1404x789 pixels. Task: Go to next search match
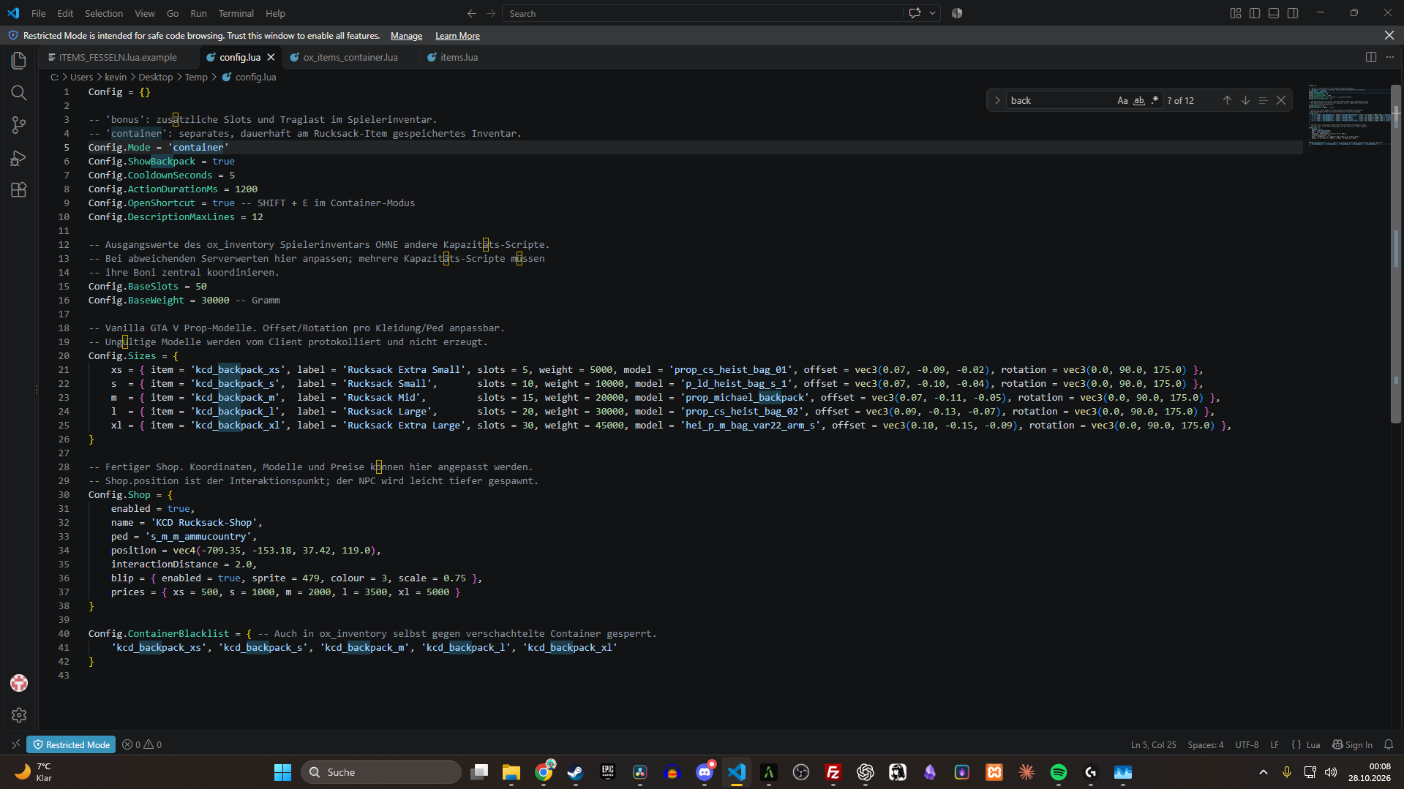[1245, 100]
